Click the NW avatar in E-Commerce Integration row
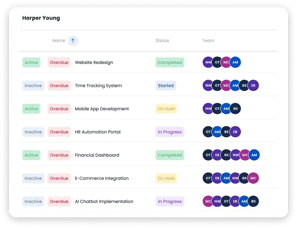Viewport: 297px width, 228px height. [x=235, y=178]
